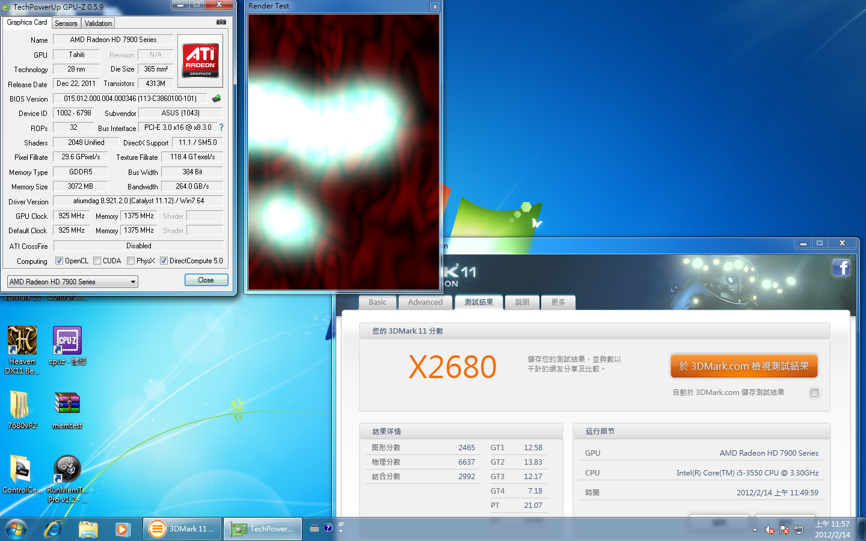Enable auto-save results to 3DMark.com checkbox

pyautogui.click(x=814, y=393)
